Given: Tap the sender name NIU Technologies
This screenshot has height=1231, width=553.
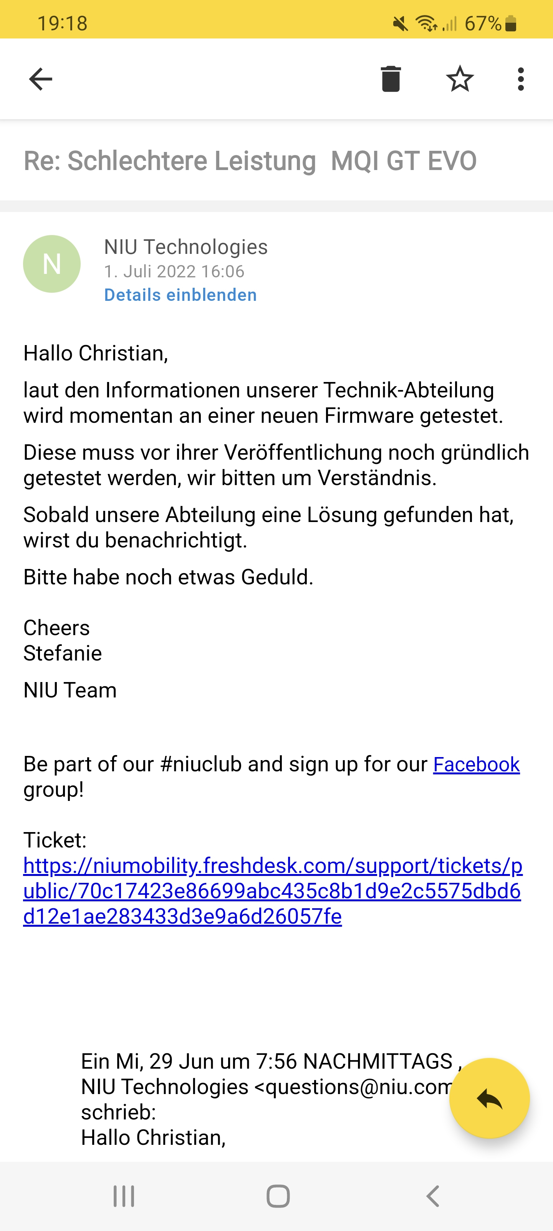Looking at the screenshot, I should [x=185, y=247].
